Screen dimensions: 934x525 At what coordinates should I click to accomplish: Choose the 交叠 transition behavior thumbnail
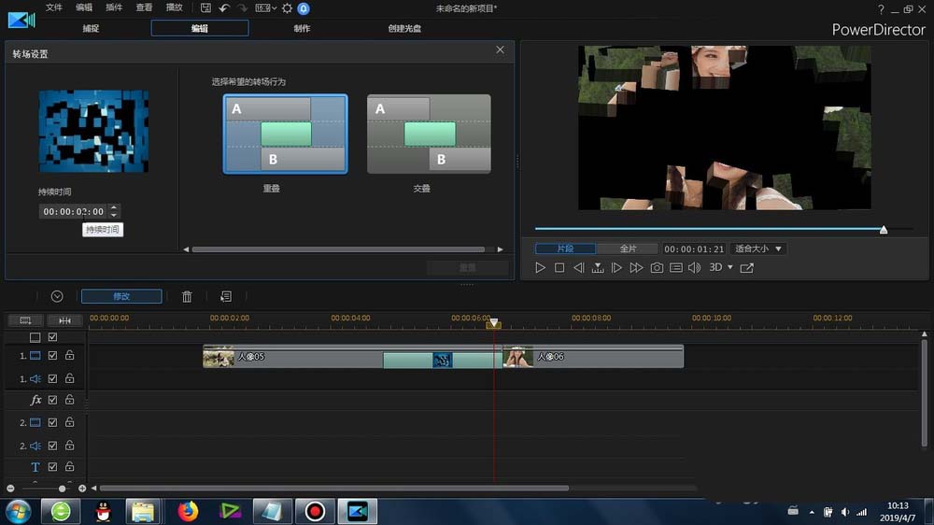tap(429, 134)
